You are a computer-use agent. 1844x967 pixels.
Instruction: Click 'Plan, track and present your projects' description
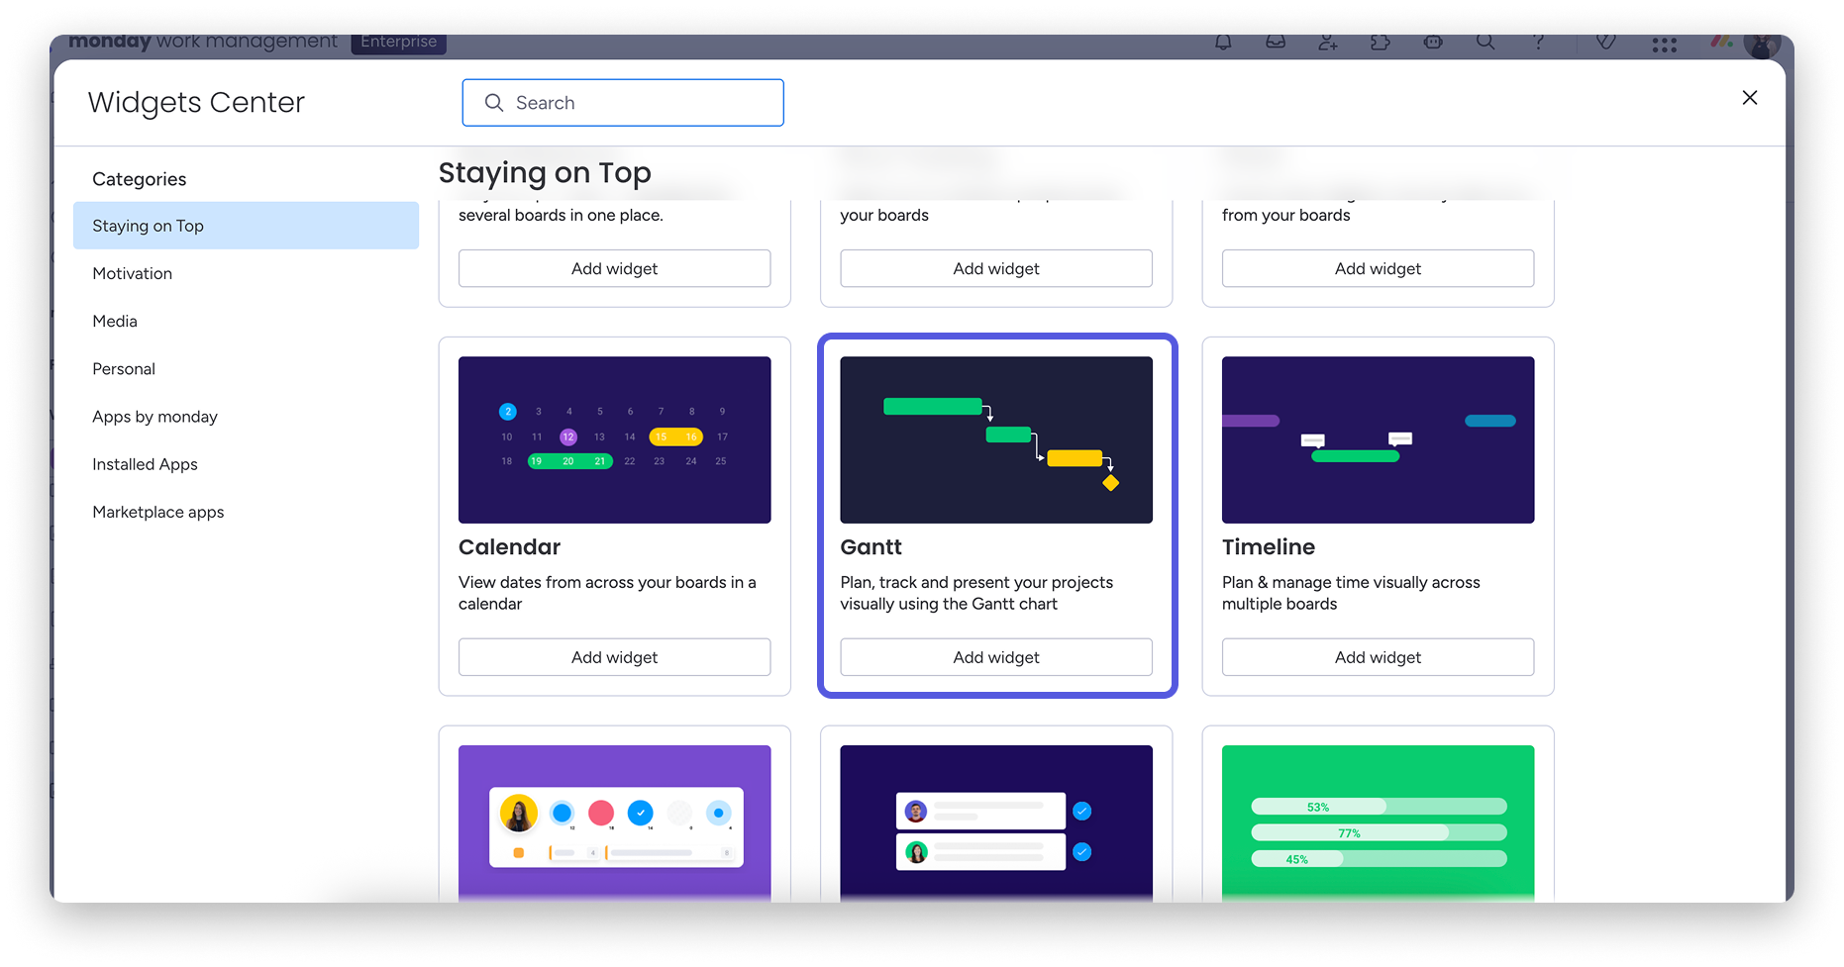[976, 593]
